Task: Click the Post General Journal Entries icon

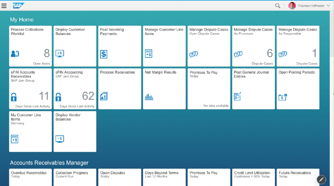Action: pyautogui.click(x=237, y=96)
